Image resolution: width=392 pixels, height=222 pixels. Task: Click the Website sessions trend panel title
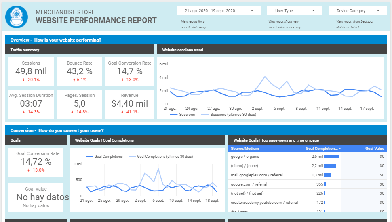point(183,50)
